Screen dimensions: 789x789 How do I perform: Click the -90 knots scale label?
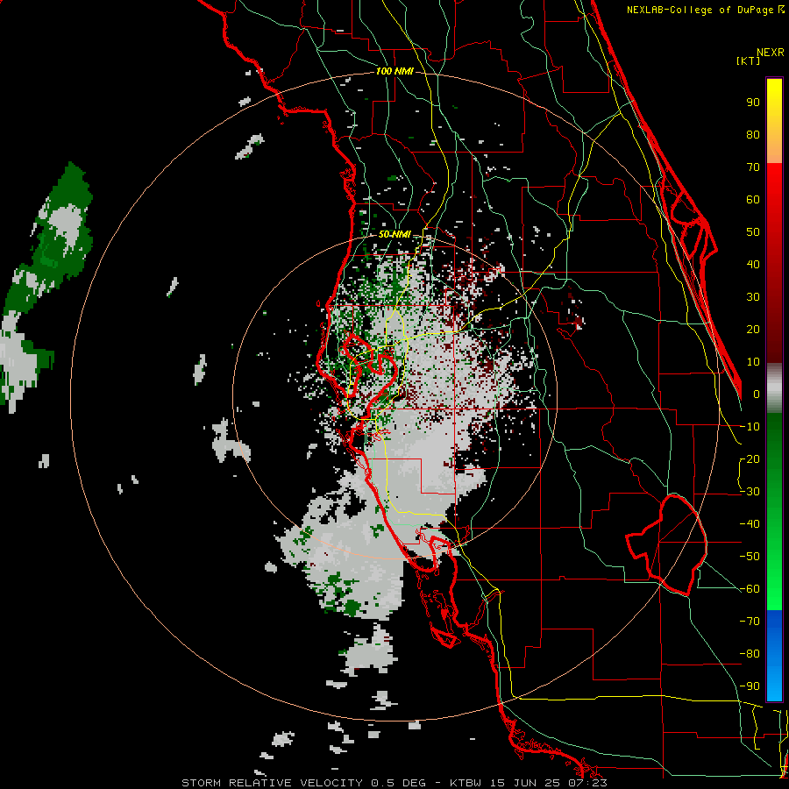click(x=750, y=686)
